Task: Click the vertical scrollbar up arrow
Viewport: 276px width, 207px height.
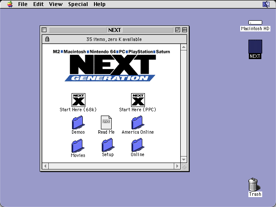Action: point(184,47)
